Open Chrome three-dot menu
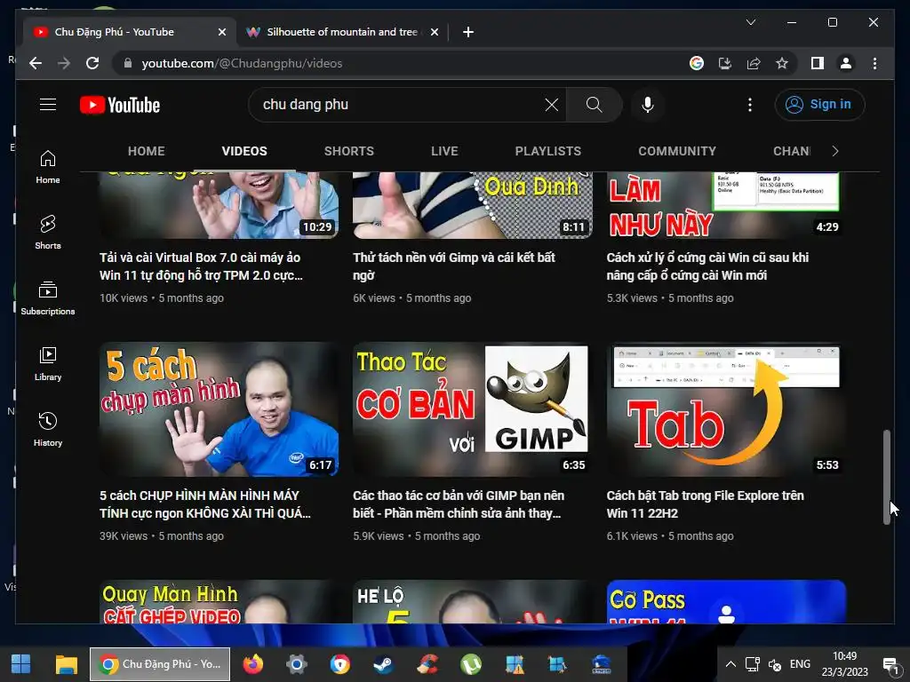Viewport: 910px width, 682px height. (x=874, y=63)
